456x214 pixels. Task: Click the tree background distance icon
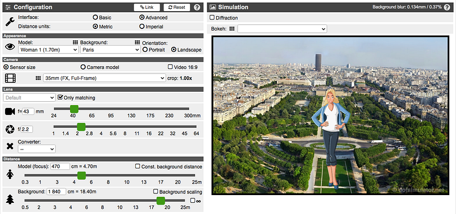10,199
